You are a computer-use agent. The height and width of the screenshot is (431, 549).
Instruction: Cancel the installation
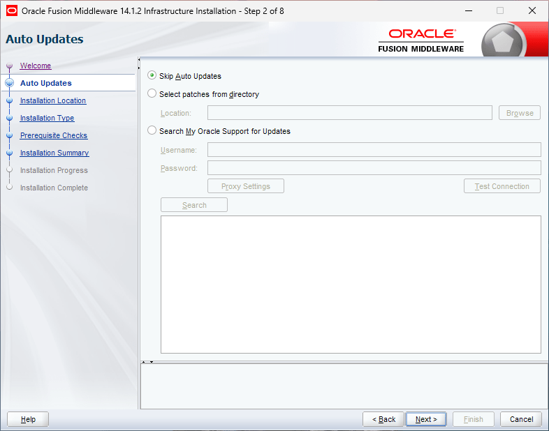click(521, 419)
